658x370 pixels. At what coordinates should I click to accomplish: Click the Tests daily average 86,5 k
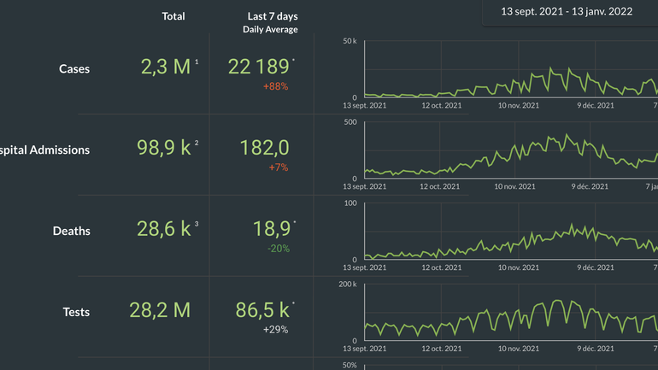261,310
